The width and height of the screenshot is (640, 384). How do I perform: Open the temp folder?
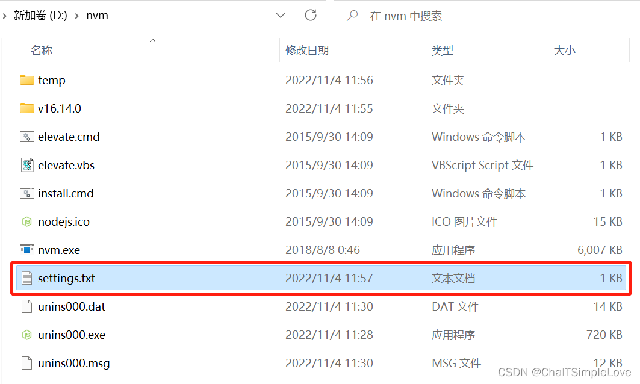click(52, 80)
